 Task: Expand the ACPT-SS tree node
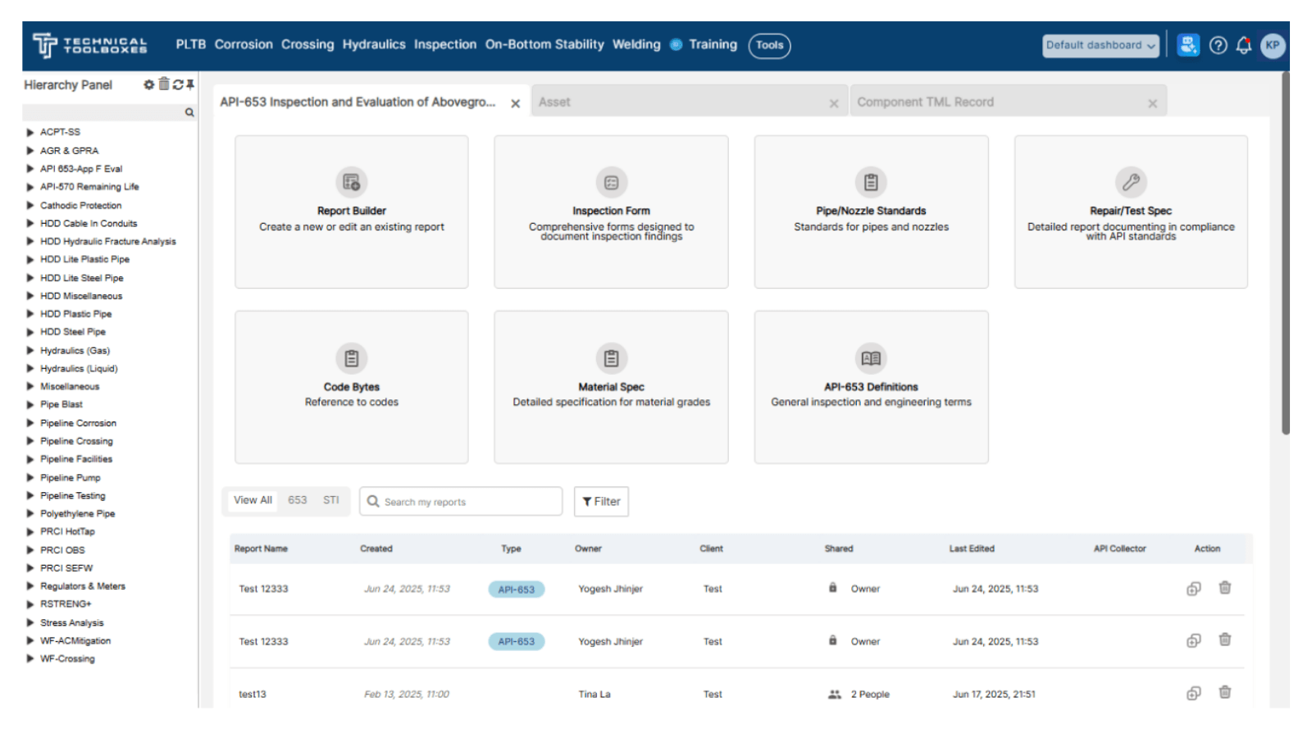point(30,132)
